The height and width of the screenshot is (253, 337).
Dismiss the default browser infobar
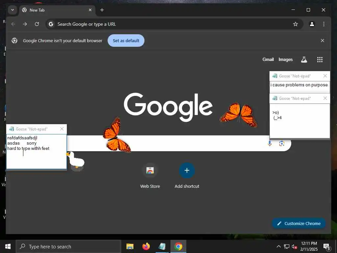[x=323, y=41]
